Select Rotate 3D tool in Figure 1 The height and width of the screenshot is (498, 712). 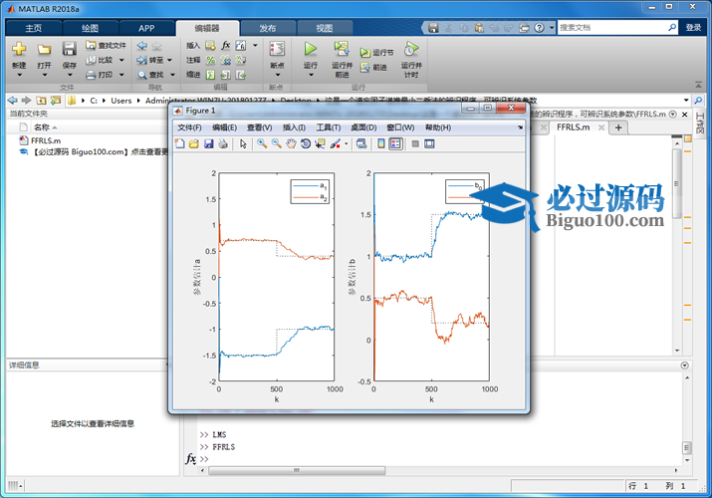306,143
